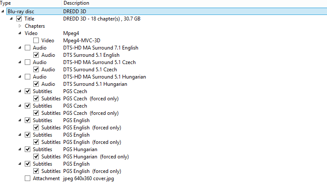Click 'jpeg 640x360 cover.jpg' text
Viewport: 327px width, 187px height.
[x=89, y=178]
